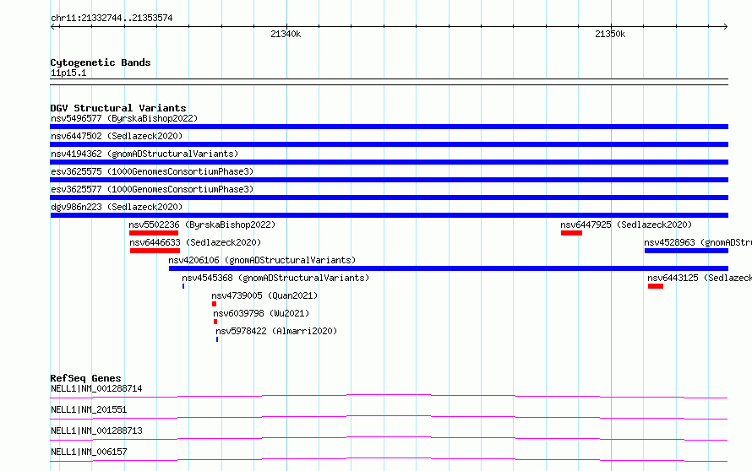752x471 pixels.
Task: Click the 21340k ruler position label
Action: point(286,34)
